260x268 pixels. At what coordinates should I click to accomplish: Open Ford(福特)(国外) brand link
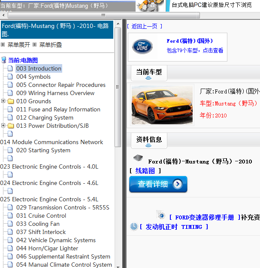(x=190, y=41)
